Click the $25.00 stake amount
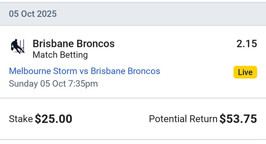Image resolution: width=266 pixels, height=144 pixels. [x=54, y=119]
